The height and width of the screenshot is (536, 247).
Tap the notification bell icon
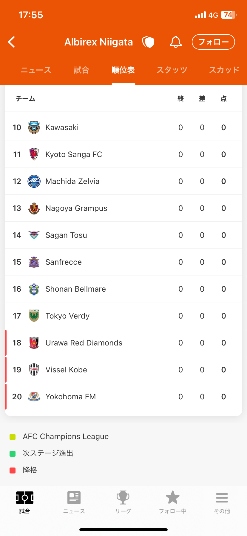click(175, 42)
